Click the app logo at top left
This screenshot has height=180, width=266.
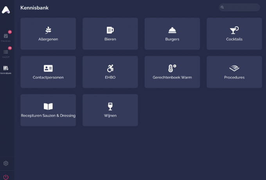(x=6, y=11)
